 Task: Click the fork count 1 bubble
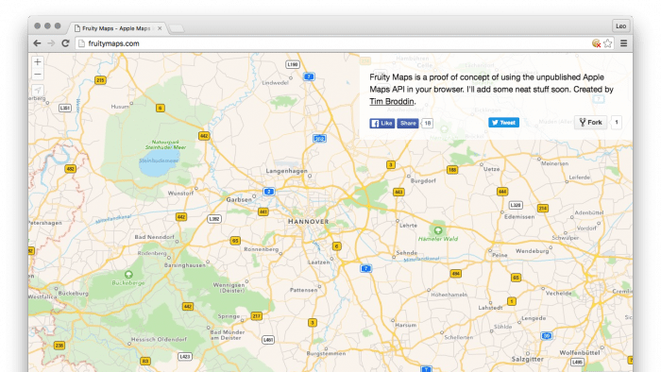tap(617, 122)
